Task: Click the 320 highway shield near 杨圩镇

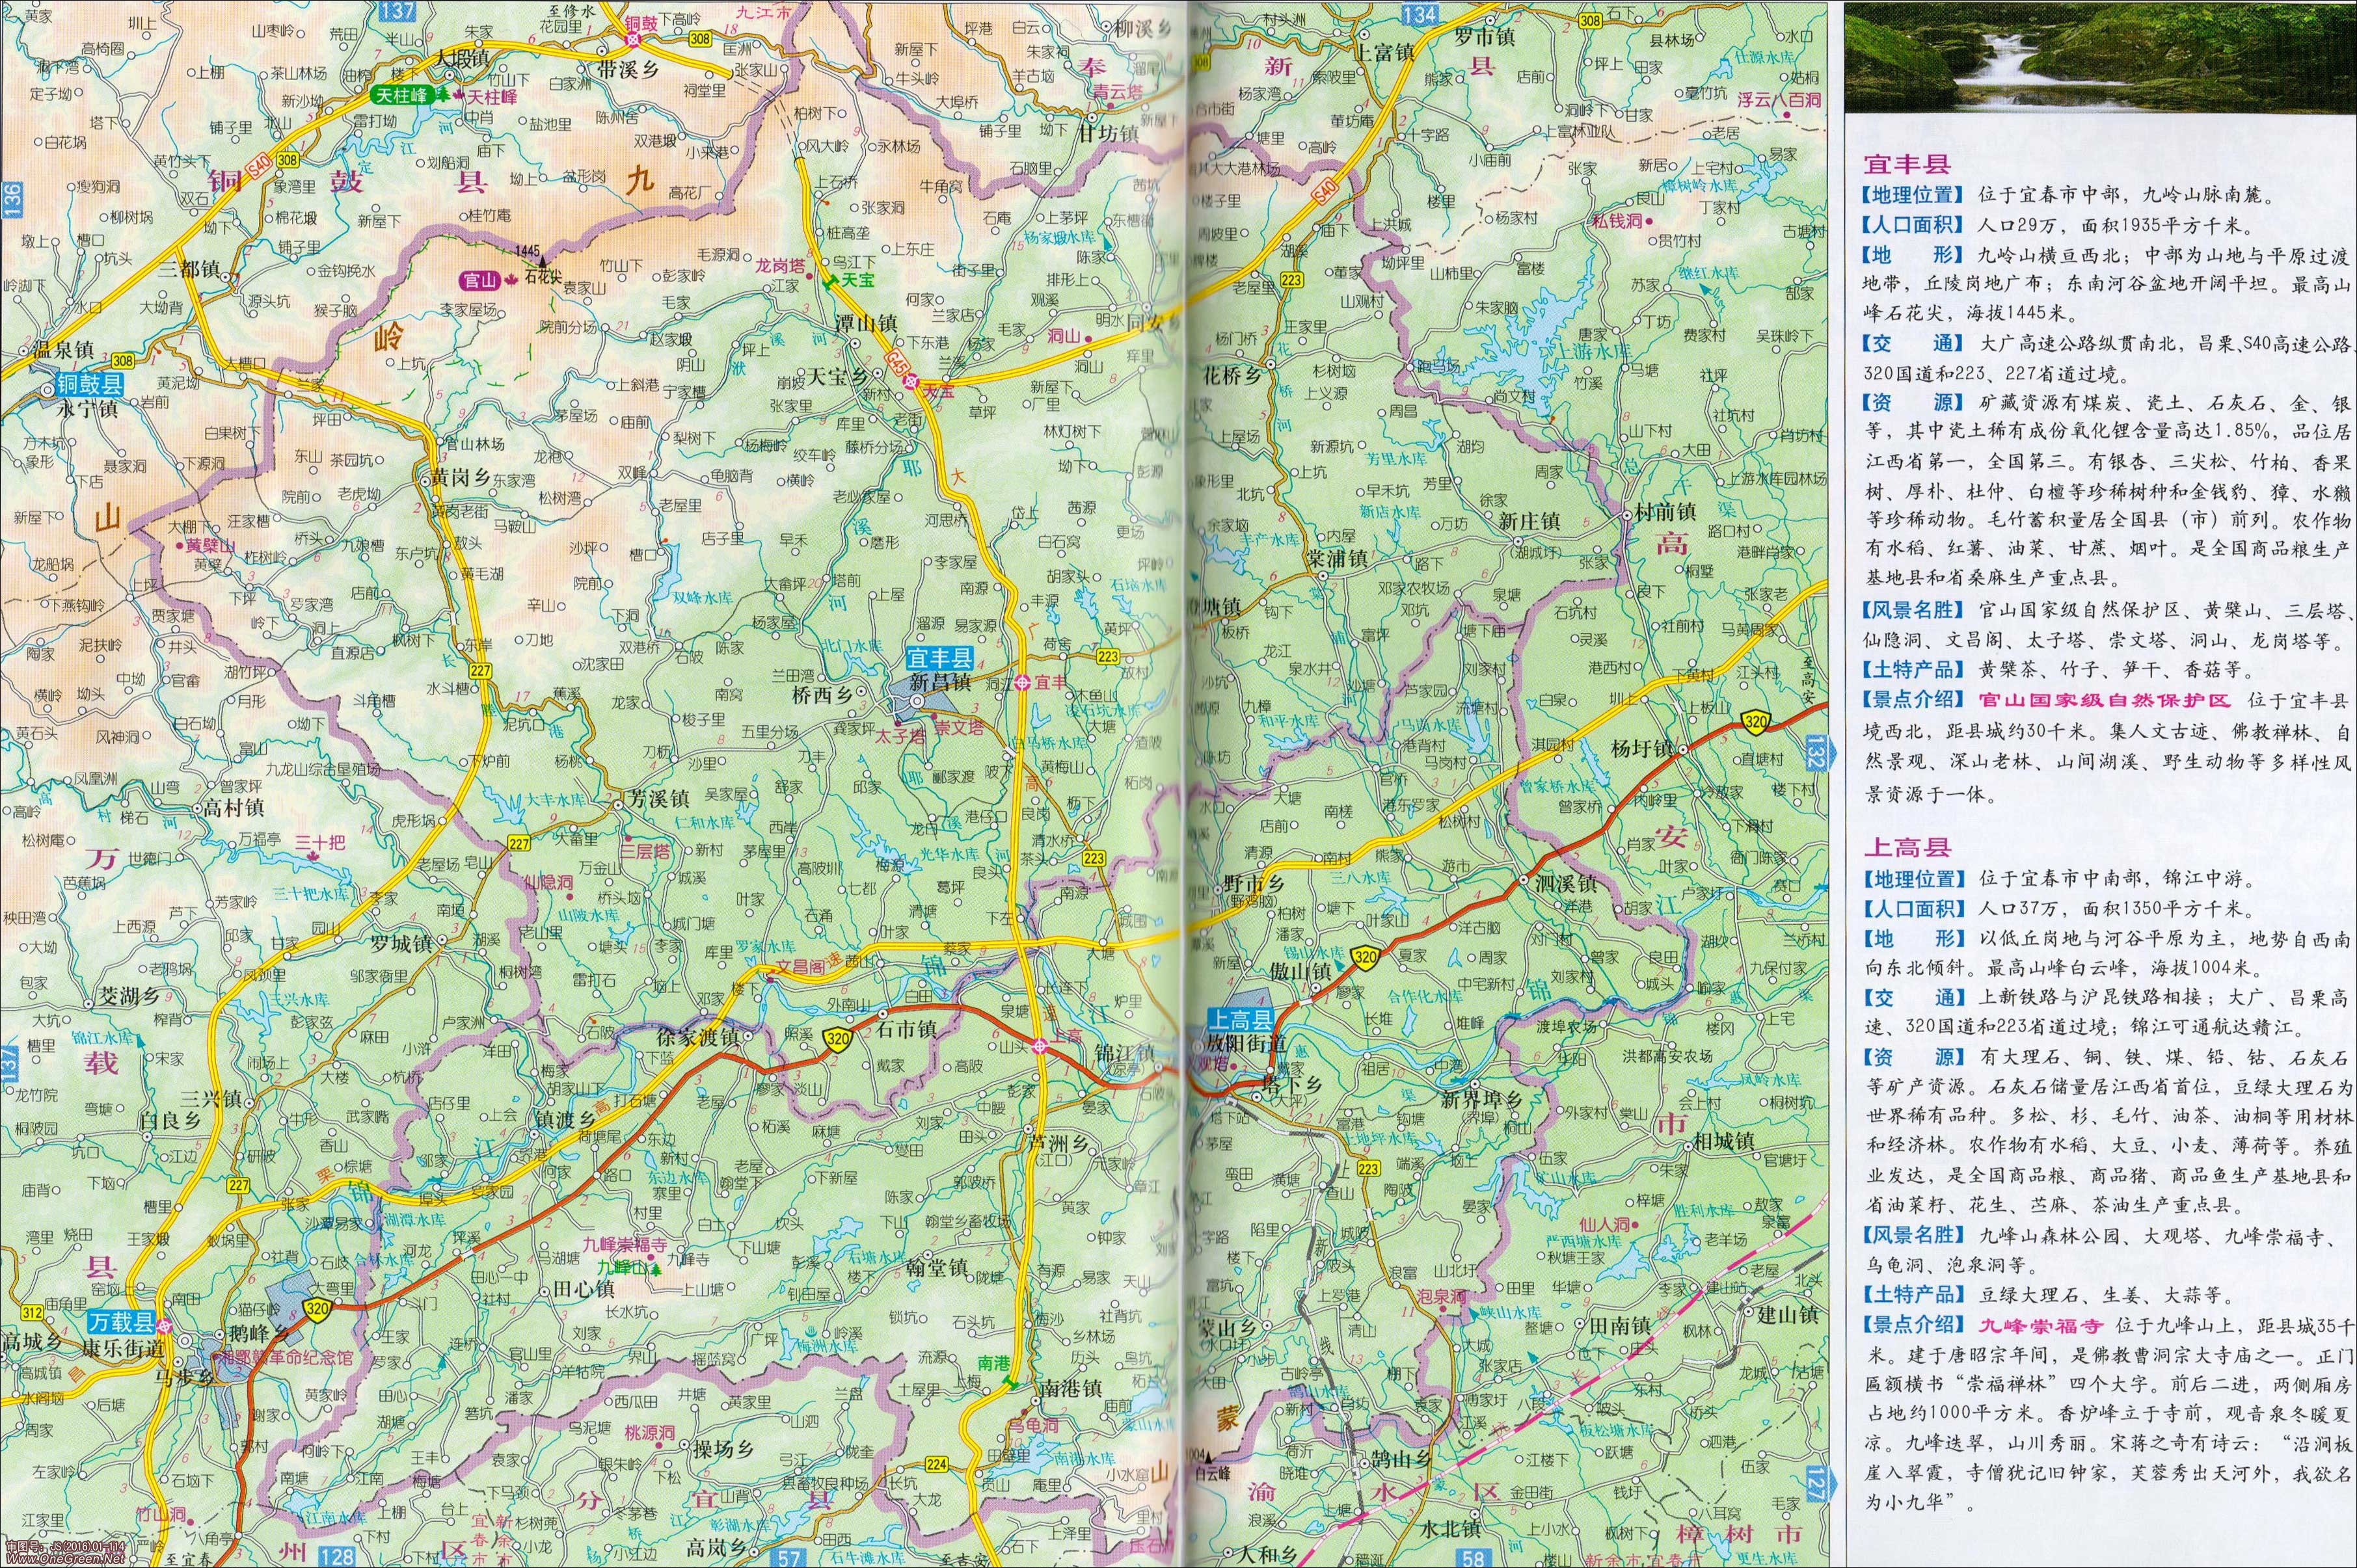Action: [x=1756, y=721]
